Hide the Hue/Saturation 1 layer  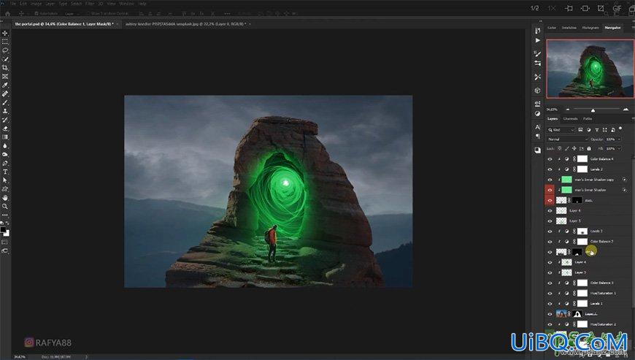pyautogui.click(x=550, y=293)
